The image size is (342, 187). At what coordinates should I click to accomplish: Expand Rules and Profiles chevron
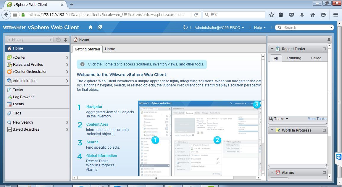(x=67, y=65)
